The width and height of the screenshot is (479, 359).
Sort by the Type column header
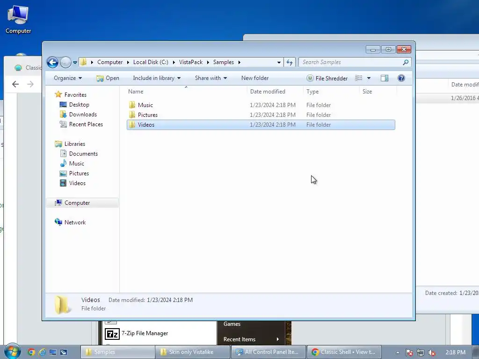tap(331, 92)
